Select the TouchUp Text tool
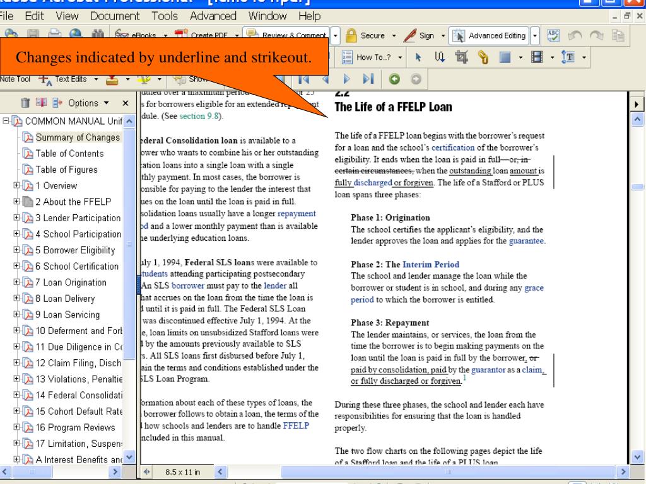 click(568, 57)
